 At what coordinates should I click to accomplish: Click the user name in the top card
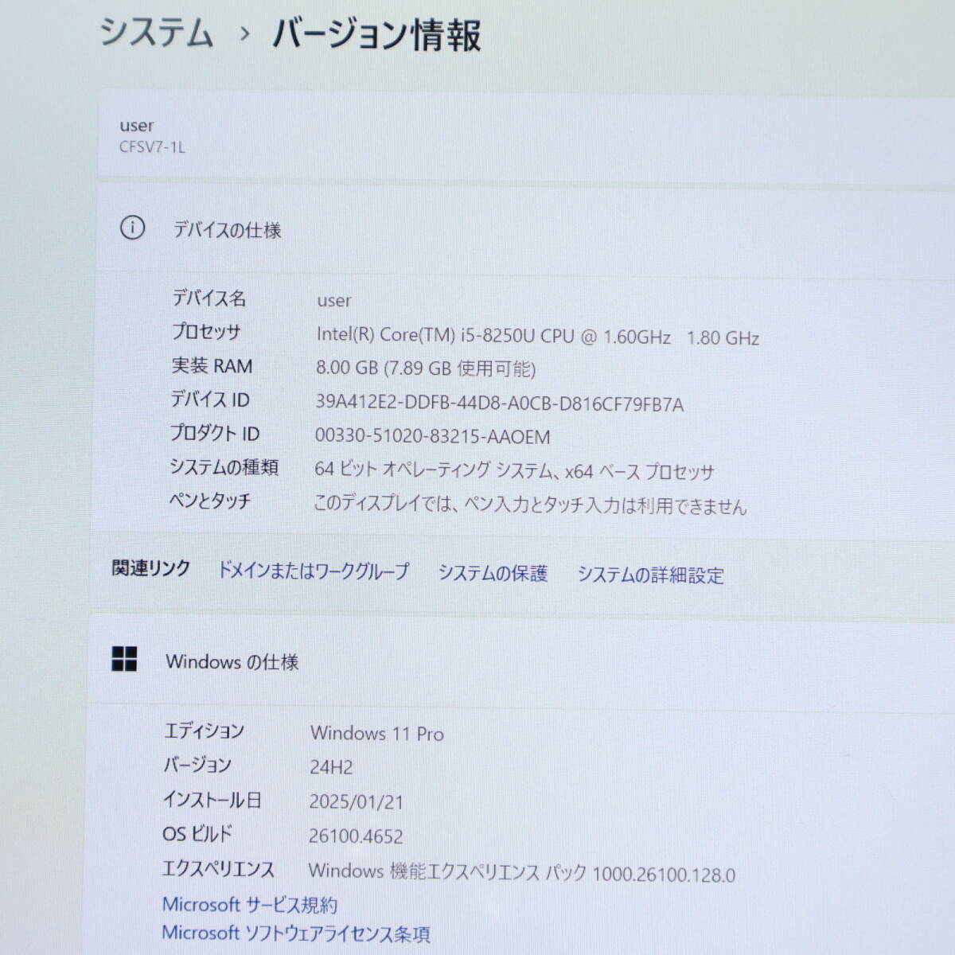136,126
